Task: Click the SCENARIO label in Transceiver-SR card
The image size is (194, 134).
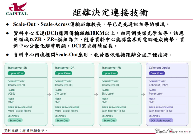Action: tap(14, 116)
